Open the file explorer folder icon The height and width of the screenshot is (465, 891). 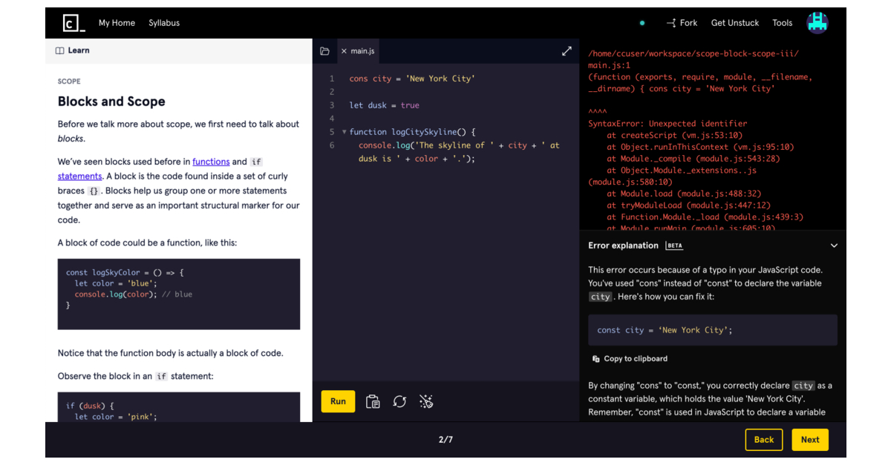tap(324, 51)
